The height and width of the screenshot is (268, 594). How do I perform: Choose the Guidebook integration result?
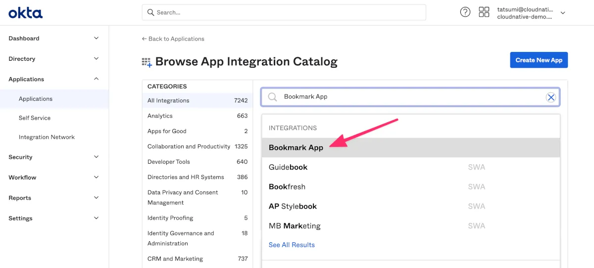click(x=288, y=167)
